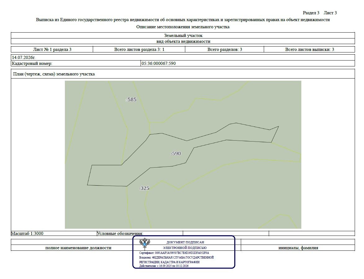Click the РЕГИСТРАЦИИ, КАДАСТРА И КАРТОГРАФИИ line
The height and width of the screenshot is (279, 364).
[169, 262]
